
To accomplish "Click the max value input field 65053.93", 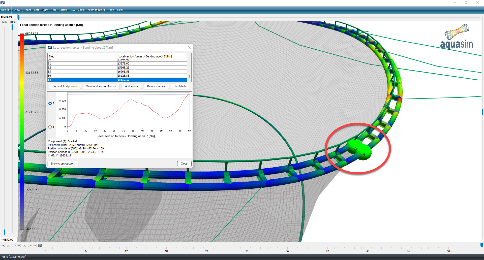I will pyautogui.click(x=9, y=17).
